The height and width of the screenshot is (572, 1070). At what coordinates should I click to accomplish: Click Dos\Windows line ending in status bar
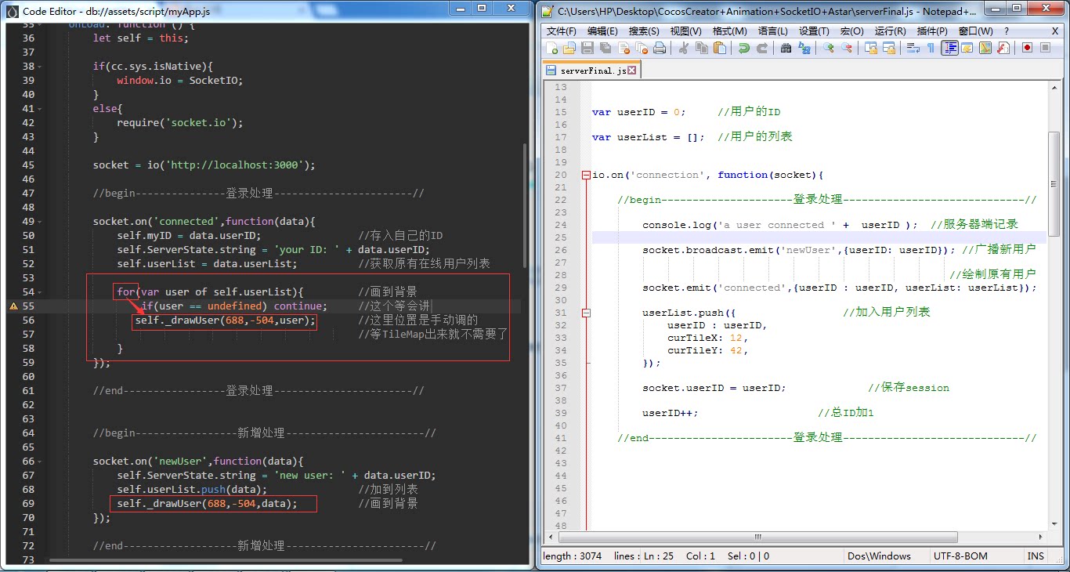pos(879,556)
